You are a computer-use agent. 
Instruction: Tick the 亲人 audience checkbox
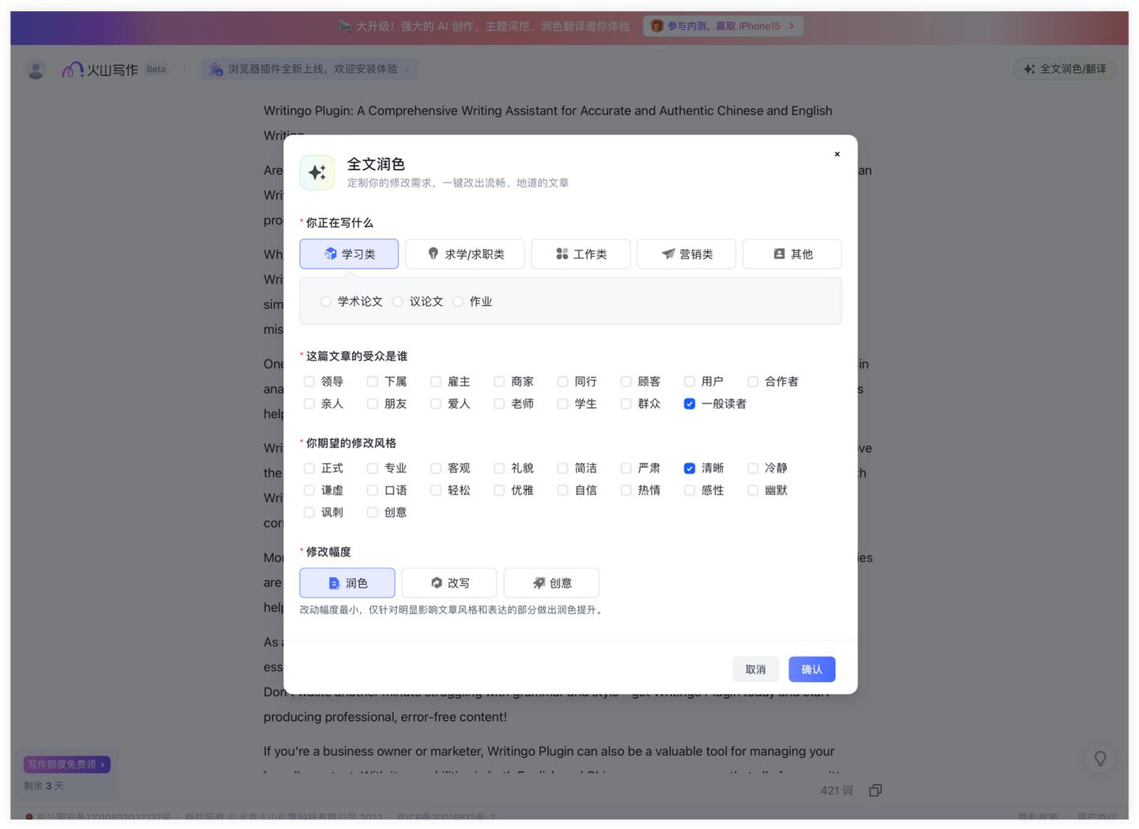pyautogui.click(x=309, y=404)
